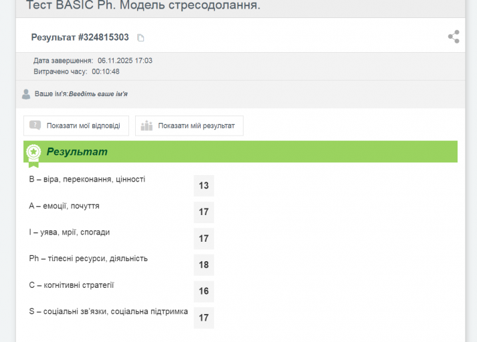Copy the result number #324815303

pos(140,38)
